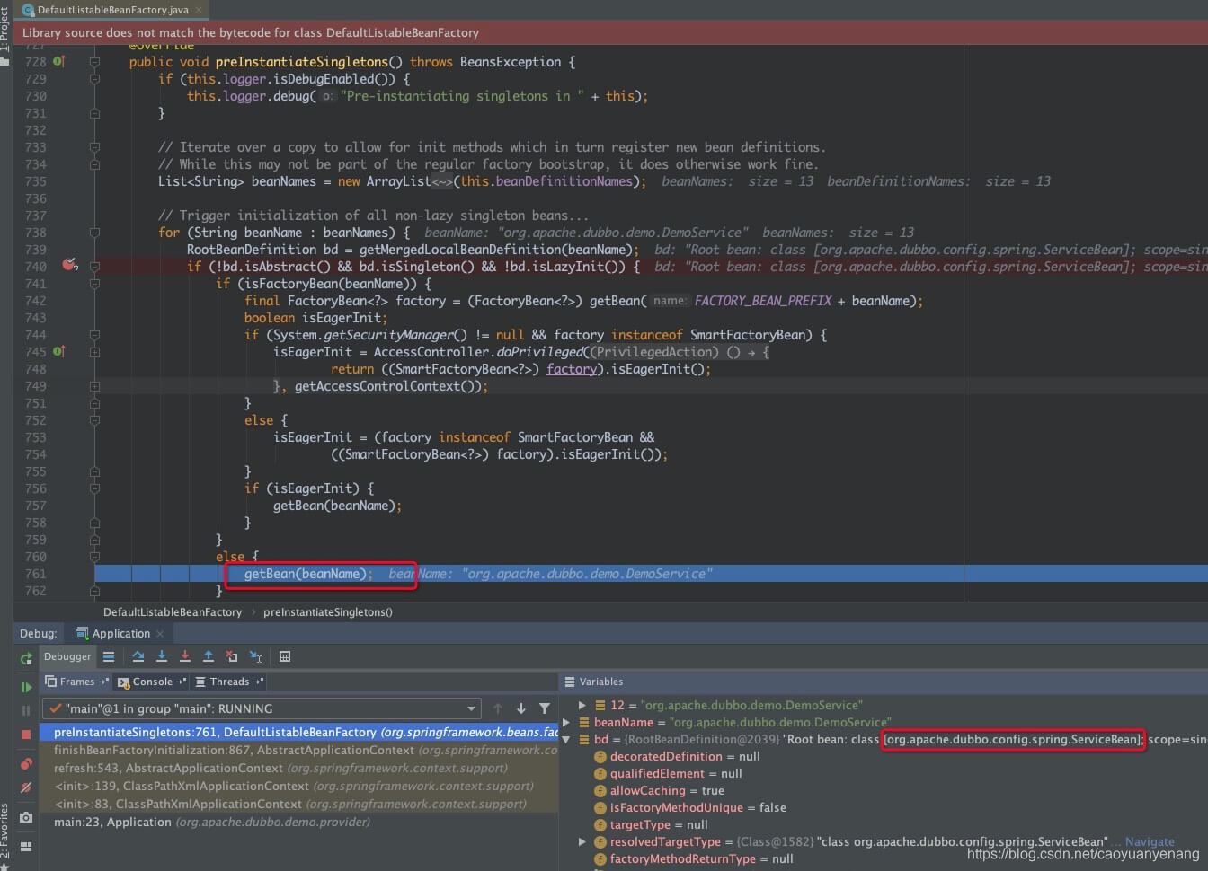Expand variable 12 DemoService entry
Viewport: 1208px width, 871px height.
click(582, 705)
